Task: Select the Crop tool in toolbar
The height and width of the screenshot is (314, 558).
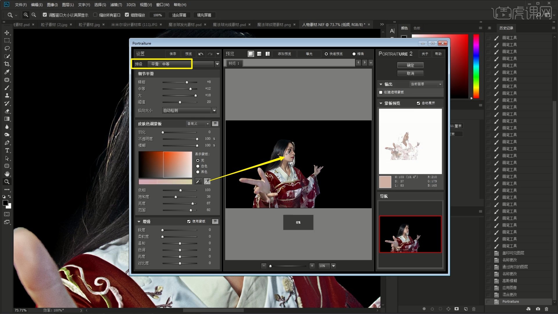Action: (x=7, y=64)
